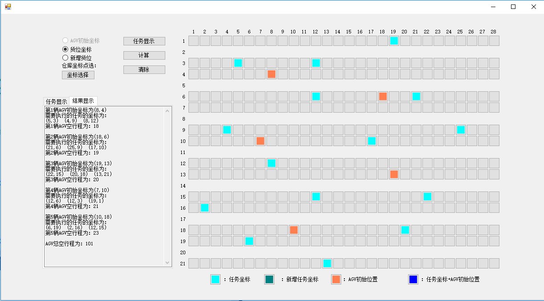Click the application icon in the title bar
The width and height of the screenshot is (544, 301).
[x=8, y=7]
